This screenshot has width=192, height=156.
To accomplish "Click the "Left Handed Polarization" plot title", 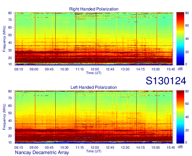I will 94,87.
